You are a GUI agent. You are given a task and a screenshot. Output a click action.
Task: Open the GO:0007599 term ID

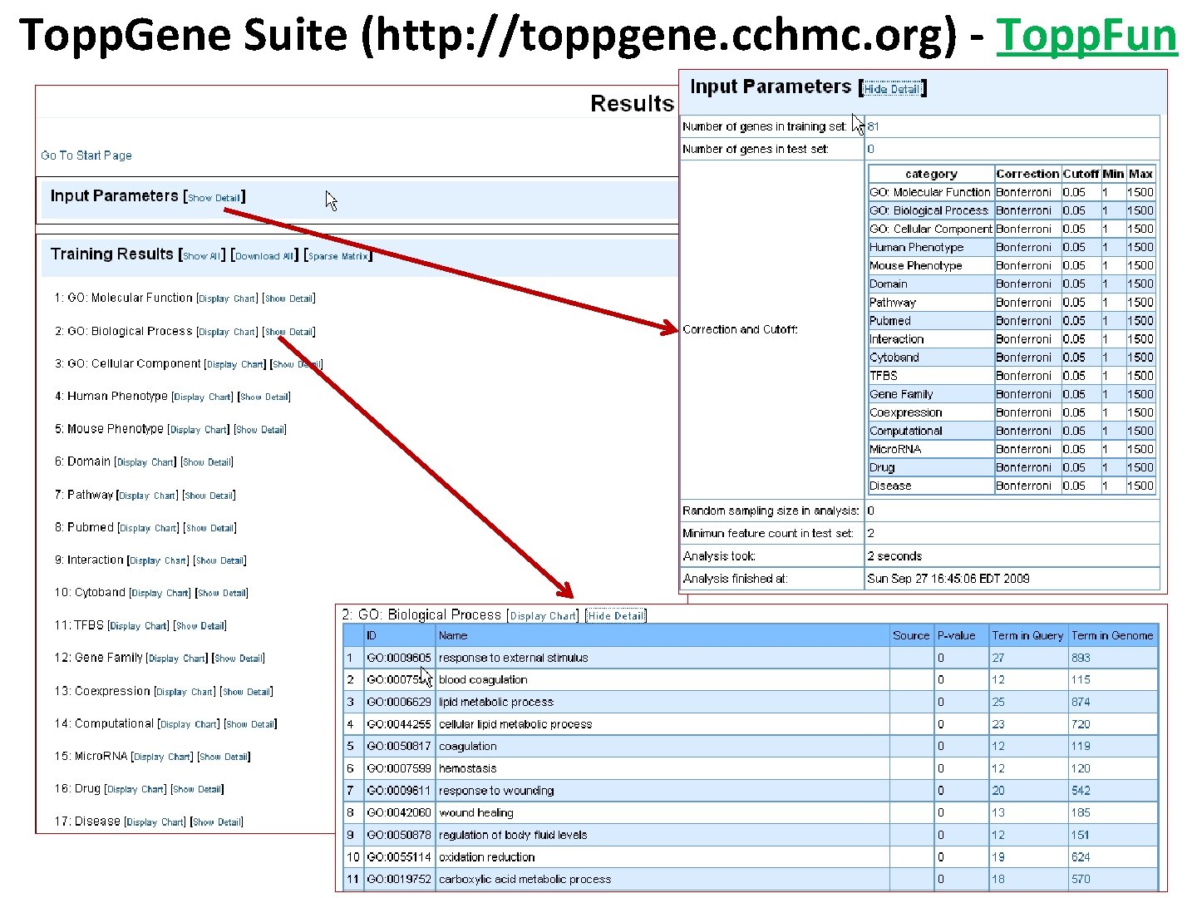coord(399,768)
